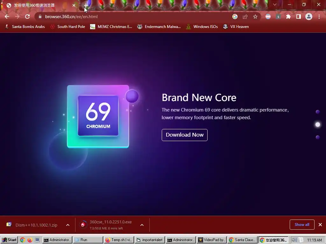Click the Brand New Core heading
The width and height of the screenshot is (326, 244).
click(199, 98)
